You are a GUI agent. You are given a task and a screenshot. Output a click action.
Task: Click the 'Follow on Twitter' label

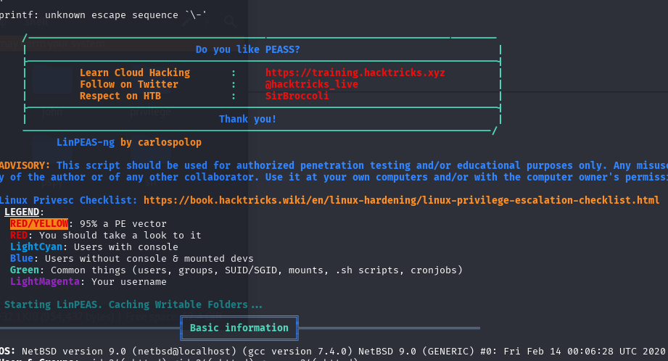tap(129, 84)
